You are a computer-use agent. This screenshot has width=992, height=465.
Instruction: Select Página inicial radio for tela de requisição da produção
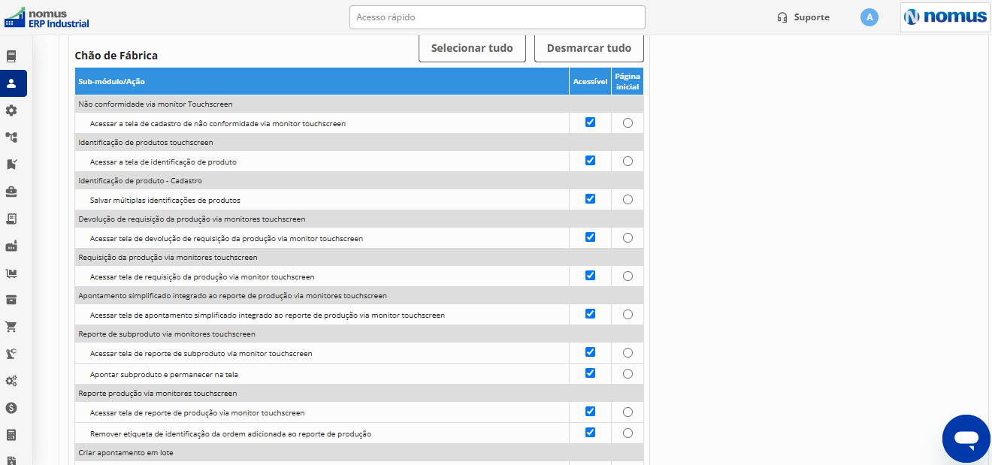[x=628, y=276]
